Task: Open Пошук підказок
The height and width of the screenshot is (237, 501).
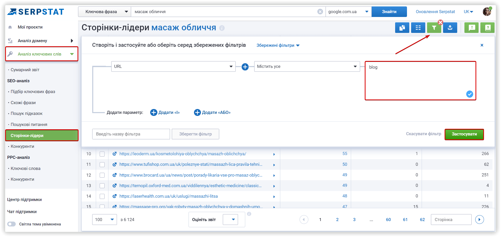Action: [27, 113]
